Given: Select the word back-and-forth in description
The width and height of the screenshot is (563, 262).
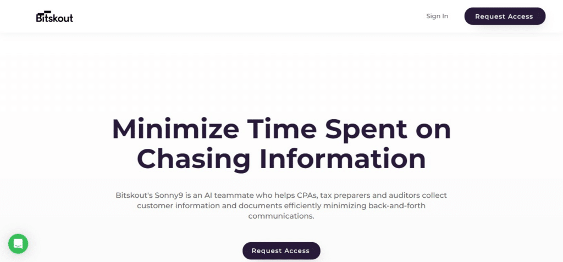Looking at the screenshot, I should coord(398,206).
